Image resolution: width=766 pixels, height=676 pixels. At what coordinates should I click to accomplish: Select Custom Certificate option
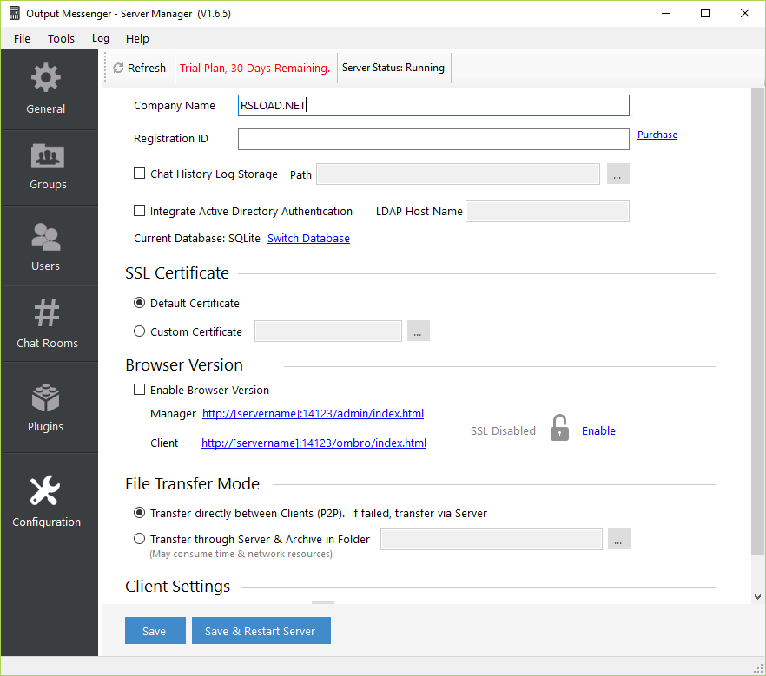pyautogui.click(x=139, y=331)
